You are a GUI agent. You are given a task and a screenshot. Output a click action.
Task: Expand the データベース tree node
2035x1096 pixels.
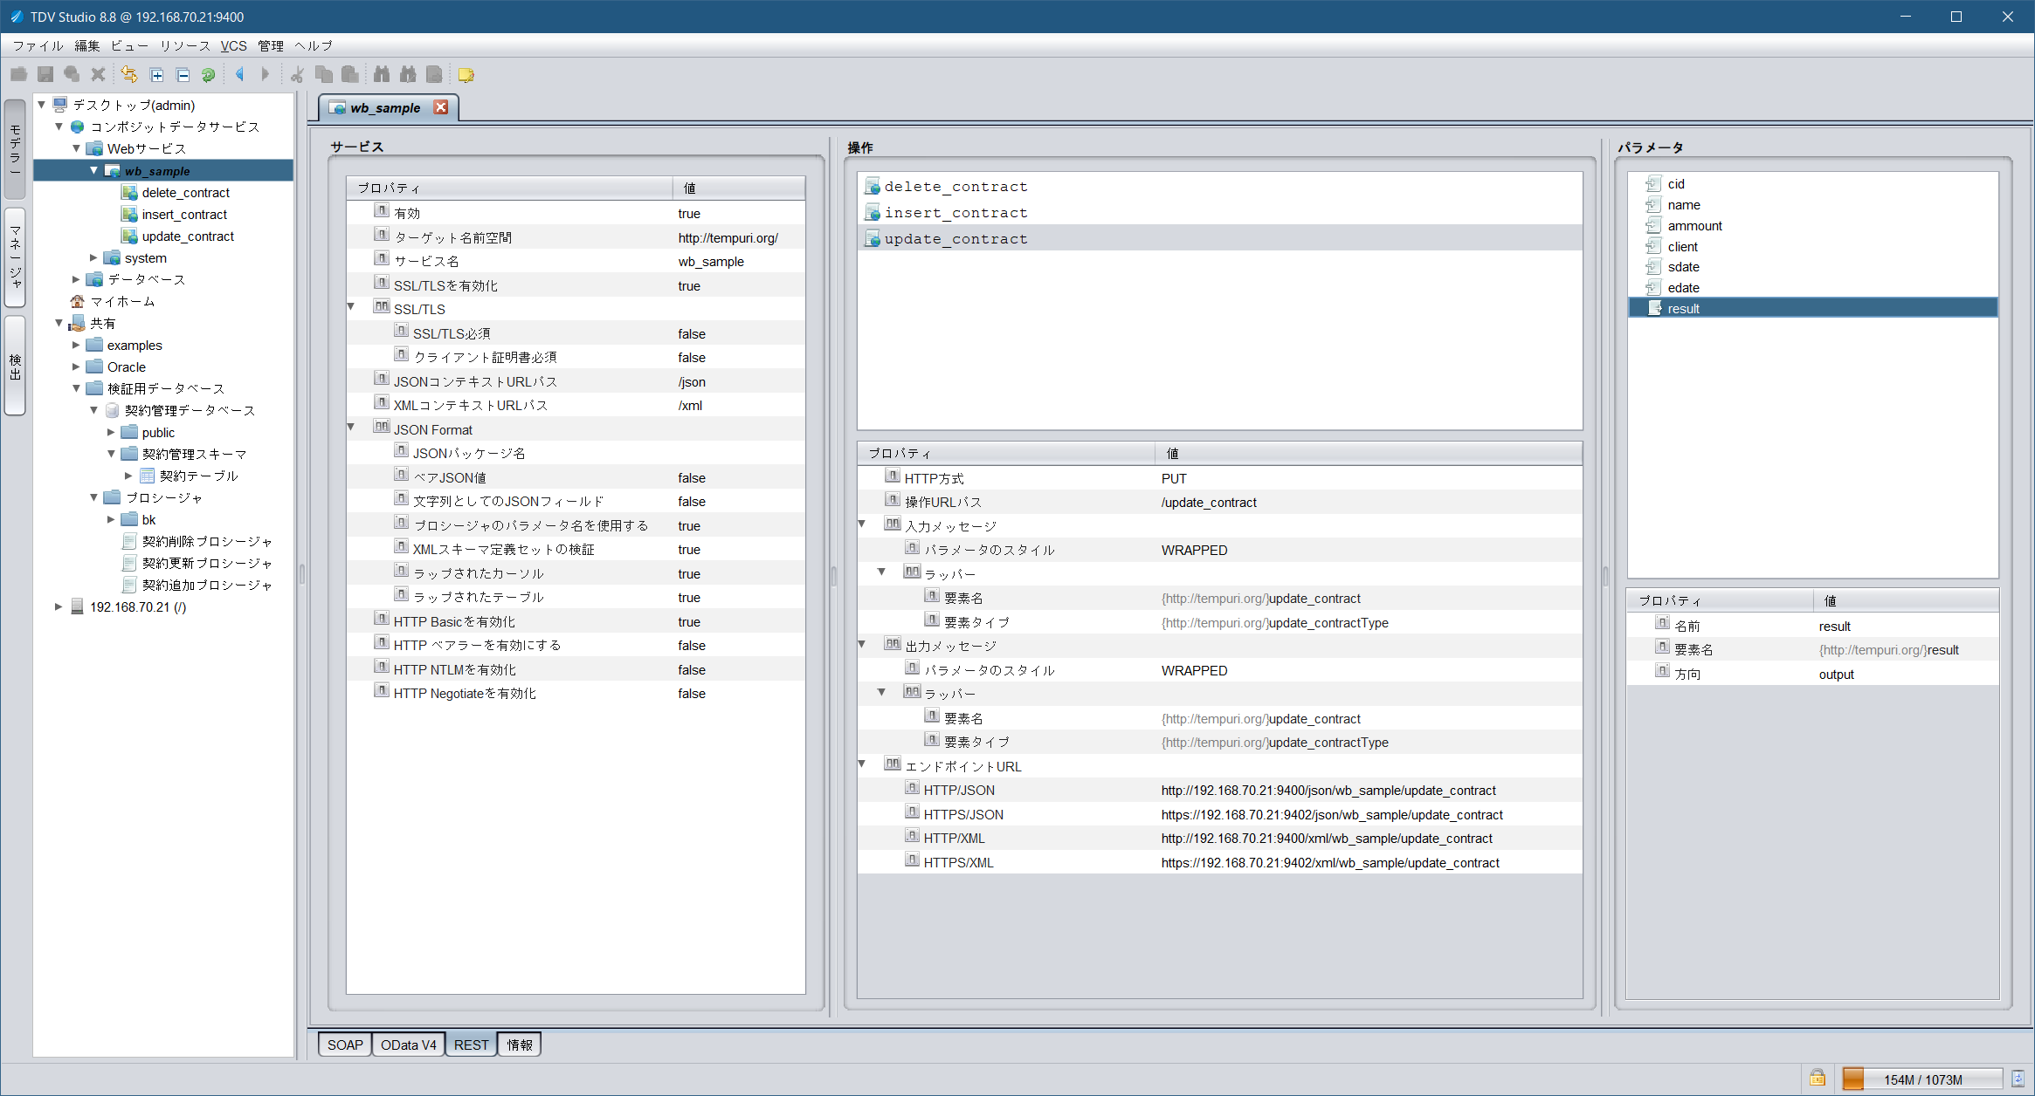point(76,279)
